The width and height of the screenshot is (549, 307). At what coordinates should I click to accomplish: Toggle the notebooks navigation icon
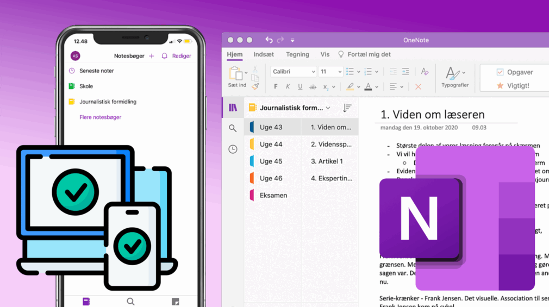click(x=233, y=108)
